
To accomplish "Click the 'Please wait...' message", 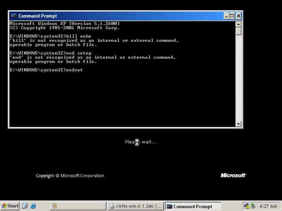I will pos(141,142).
